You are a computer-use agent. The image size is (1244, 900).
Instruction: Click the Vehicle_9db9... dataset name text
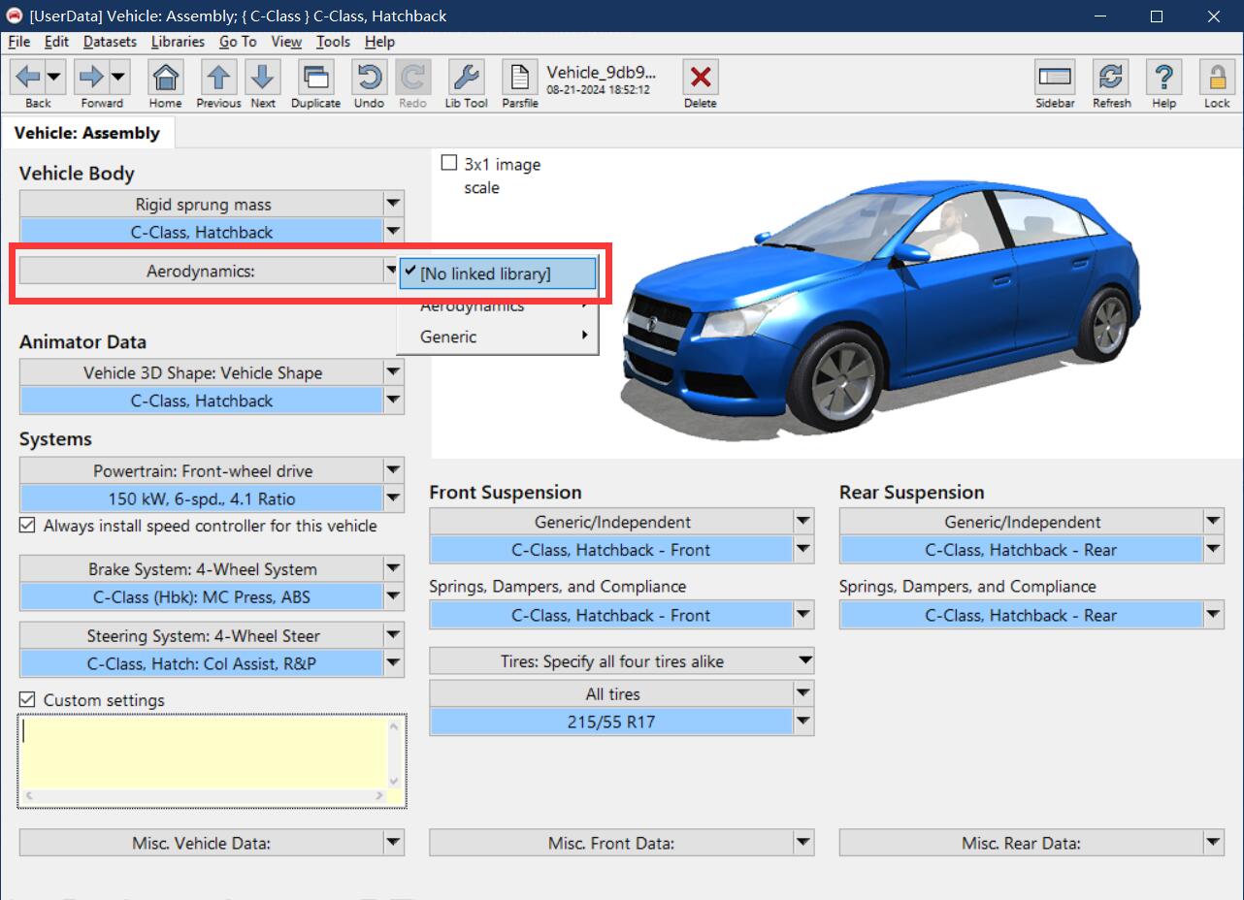pyautogui.click(x=601, y=72)
